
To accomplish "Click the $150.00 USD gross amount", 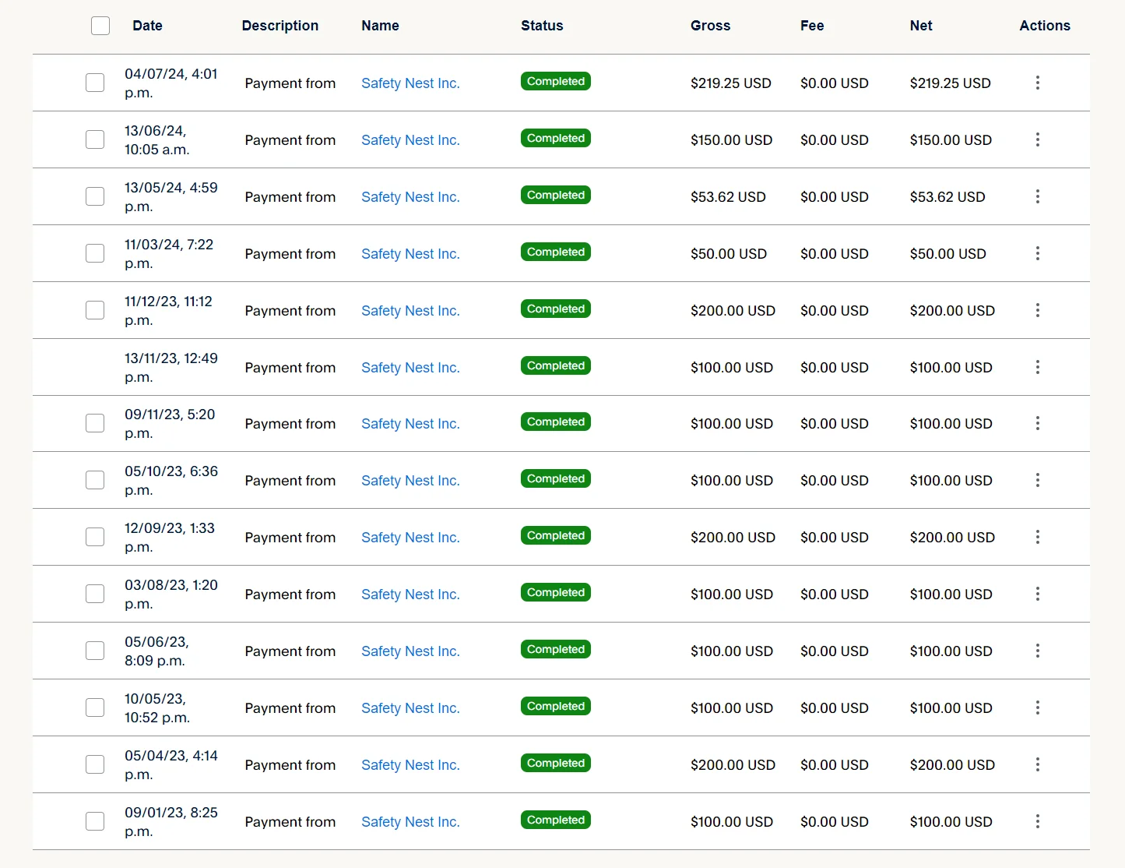I will (x=732, y=140).
